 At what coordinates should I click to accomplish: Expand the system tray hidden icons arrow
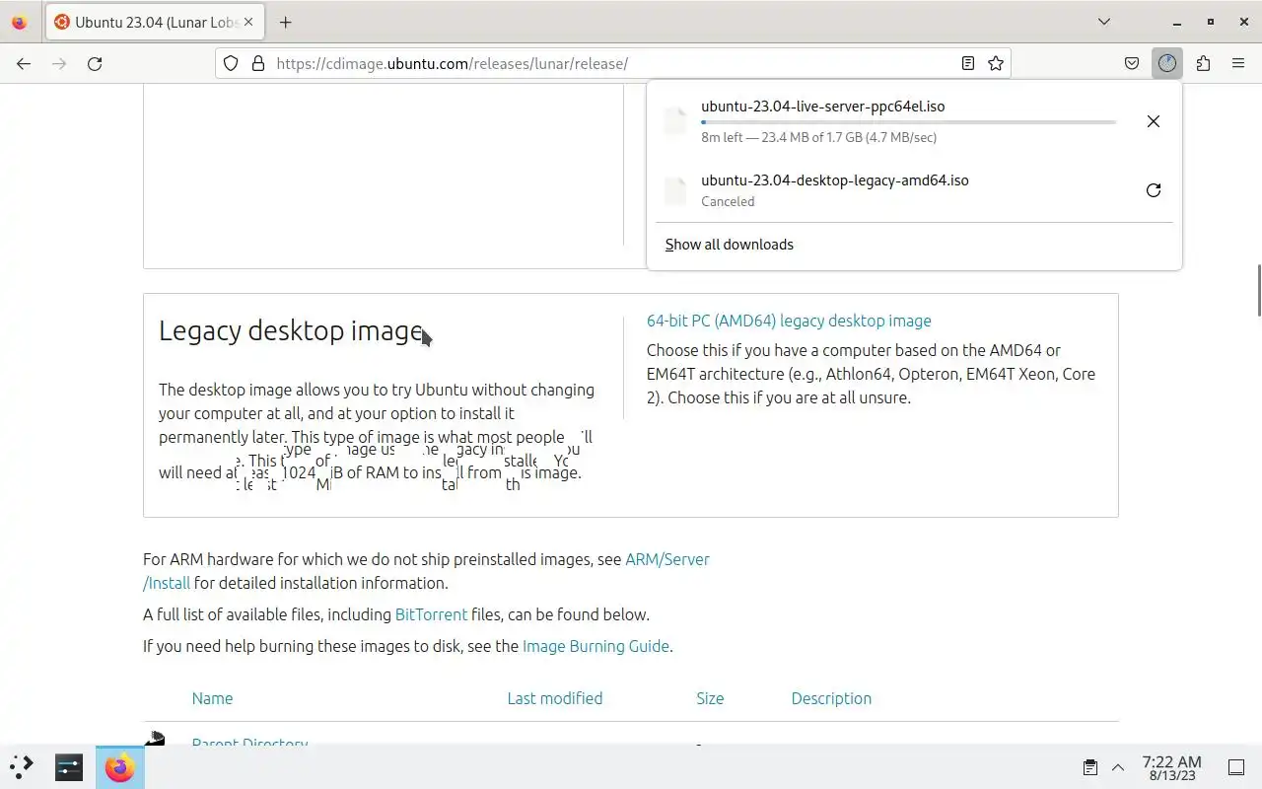[x=1118, y=767]
